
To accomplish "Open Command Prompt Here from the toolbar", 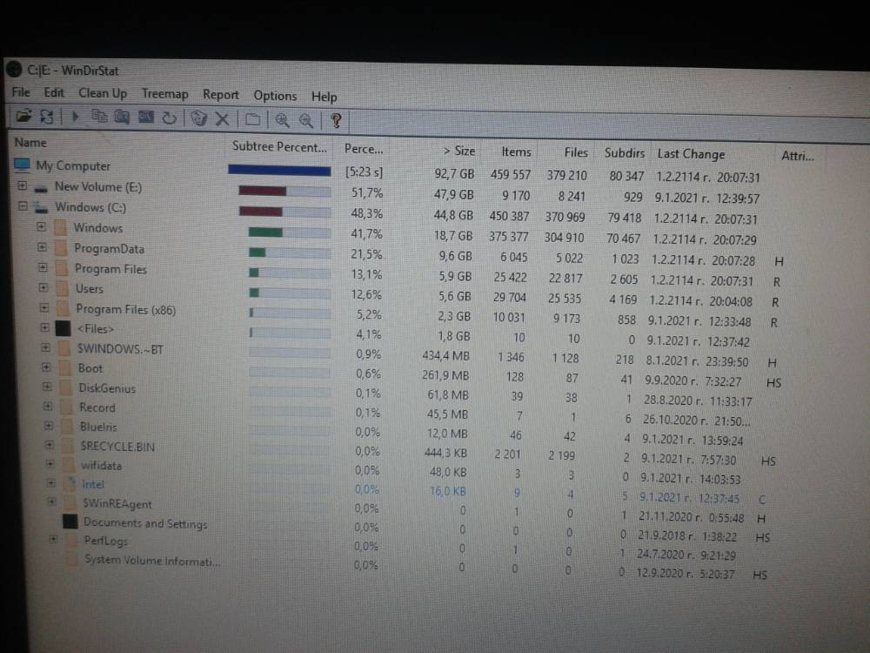I will pos(146,118).
